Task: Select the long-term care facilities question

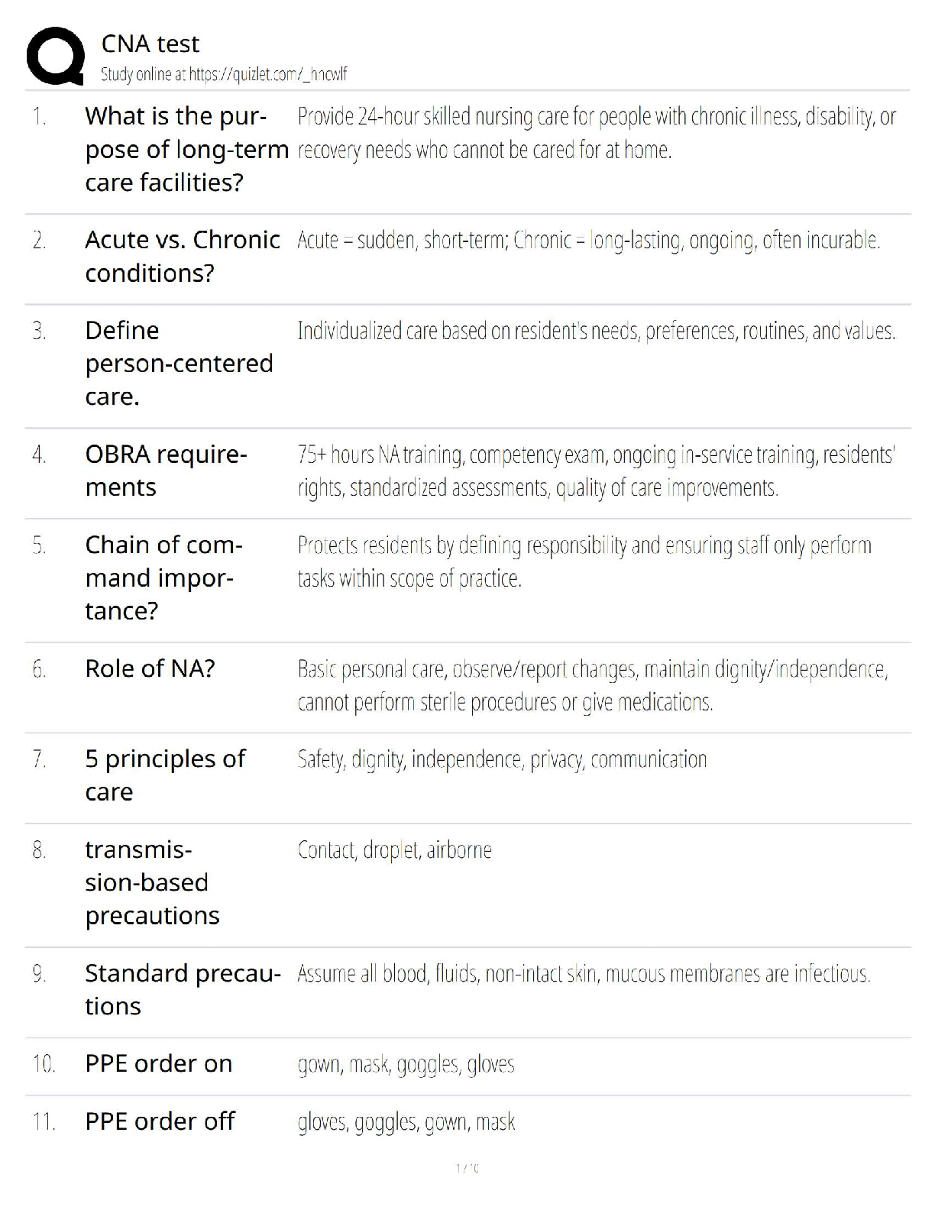Action: tap(186, 150)
